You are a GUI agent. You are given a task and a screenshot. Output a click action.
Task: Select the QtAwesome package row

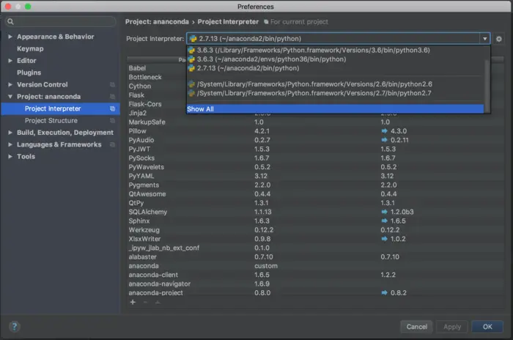[315, 194]
